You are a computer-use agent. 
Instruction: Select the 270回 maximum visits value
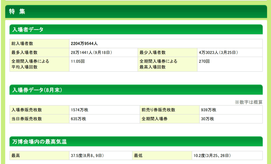point(204,61)
